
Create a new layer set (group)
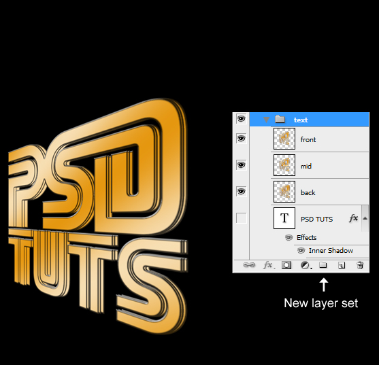coord(323,265)
